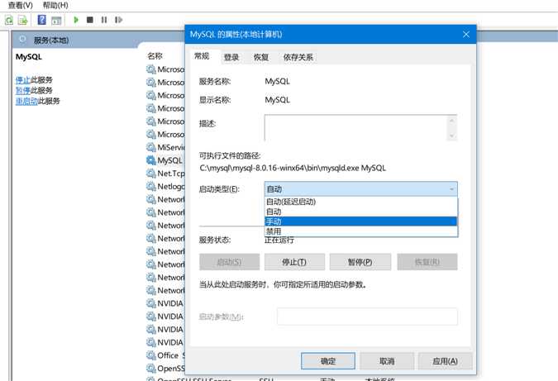Click inside the 描述 text box

coord(356,127)
